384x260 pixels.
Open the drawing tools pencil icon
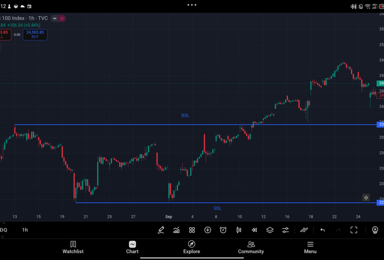tap(161, 230)
